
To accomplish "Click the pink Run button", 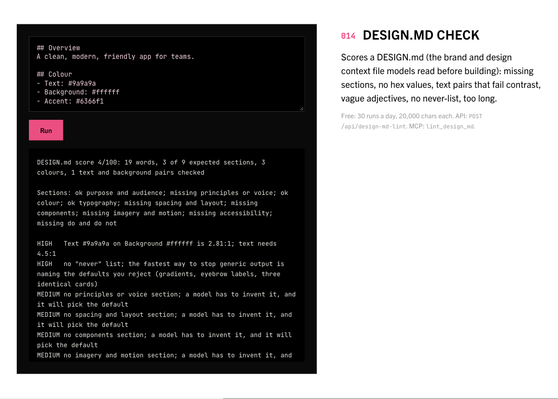I will point(46,130).
